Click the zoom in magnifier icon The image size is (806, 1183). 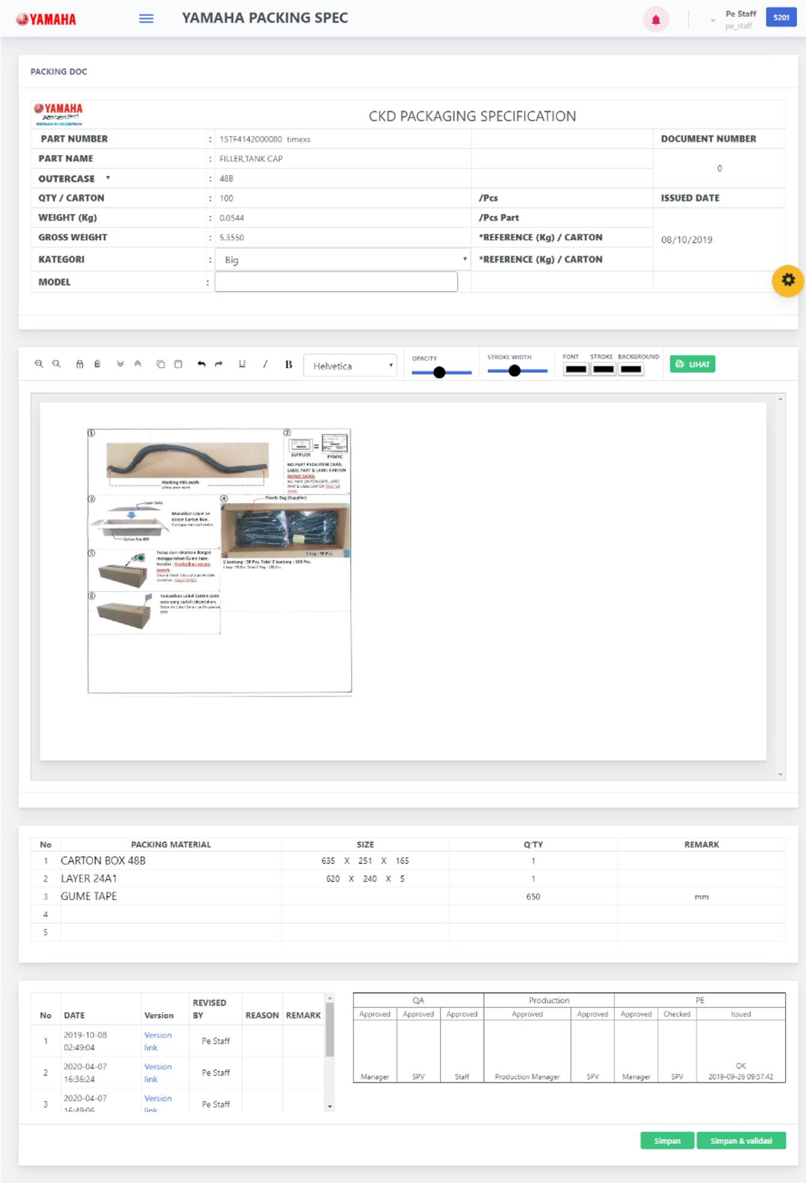pyautogui.click(x=39, y=364)
